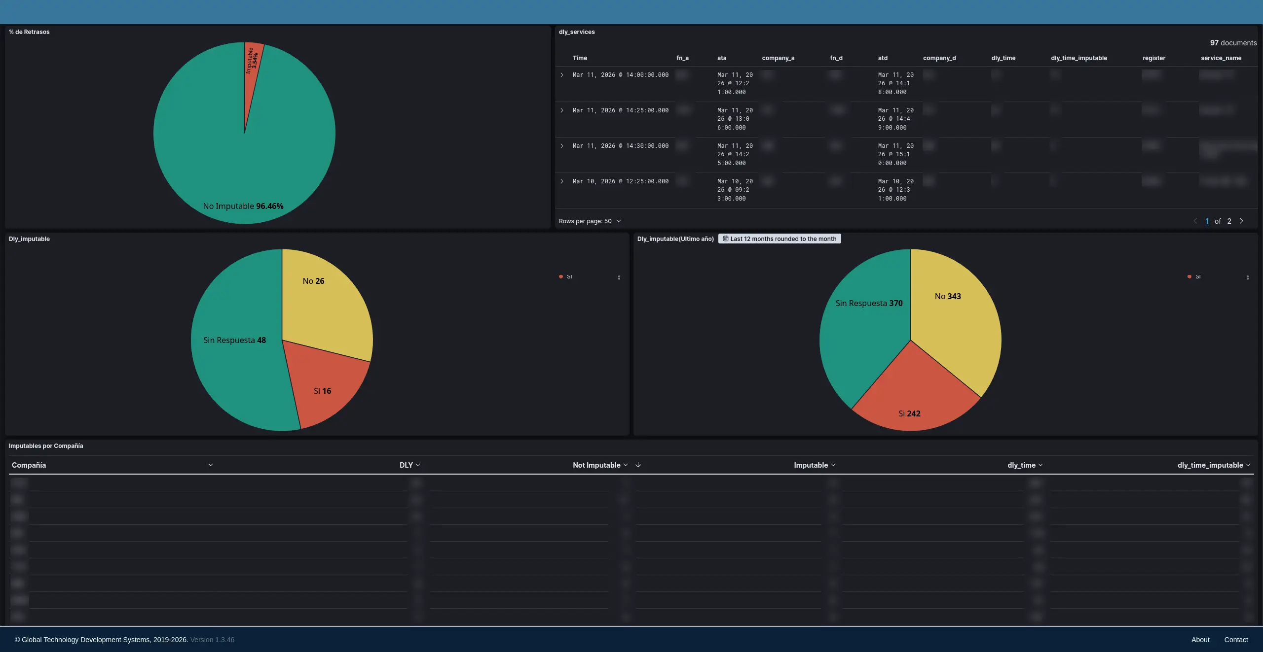Open legend options in Ultimo año panel
The height and width of the screenshot is (652, 1263).
[x=1248, y=277]
